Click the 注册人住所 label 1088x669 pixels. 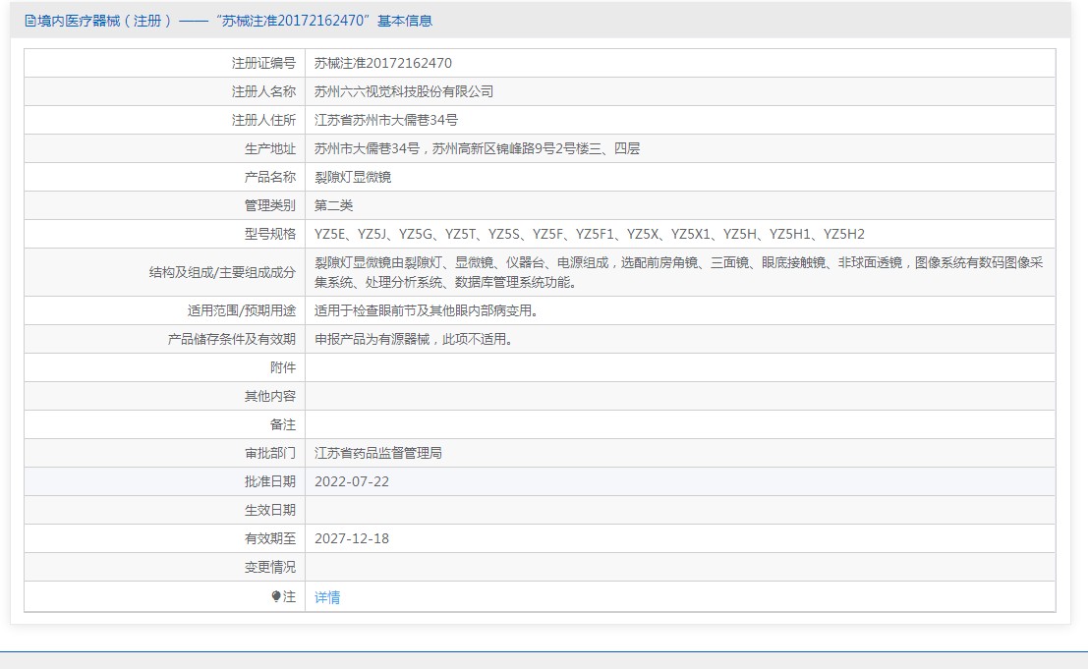point(263,120)
